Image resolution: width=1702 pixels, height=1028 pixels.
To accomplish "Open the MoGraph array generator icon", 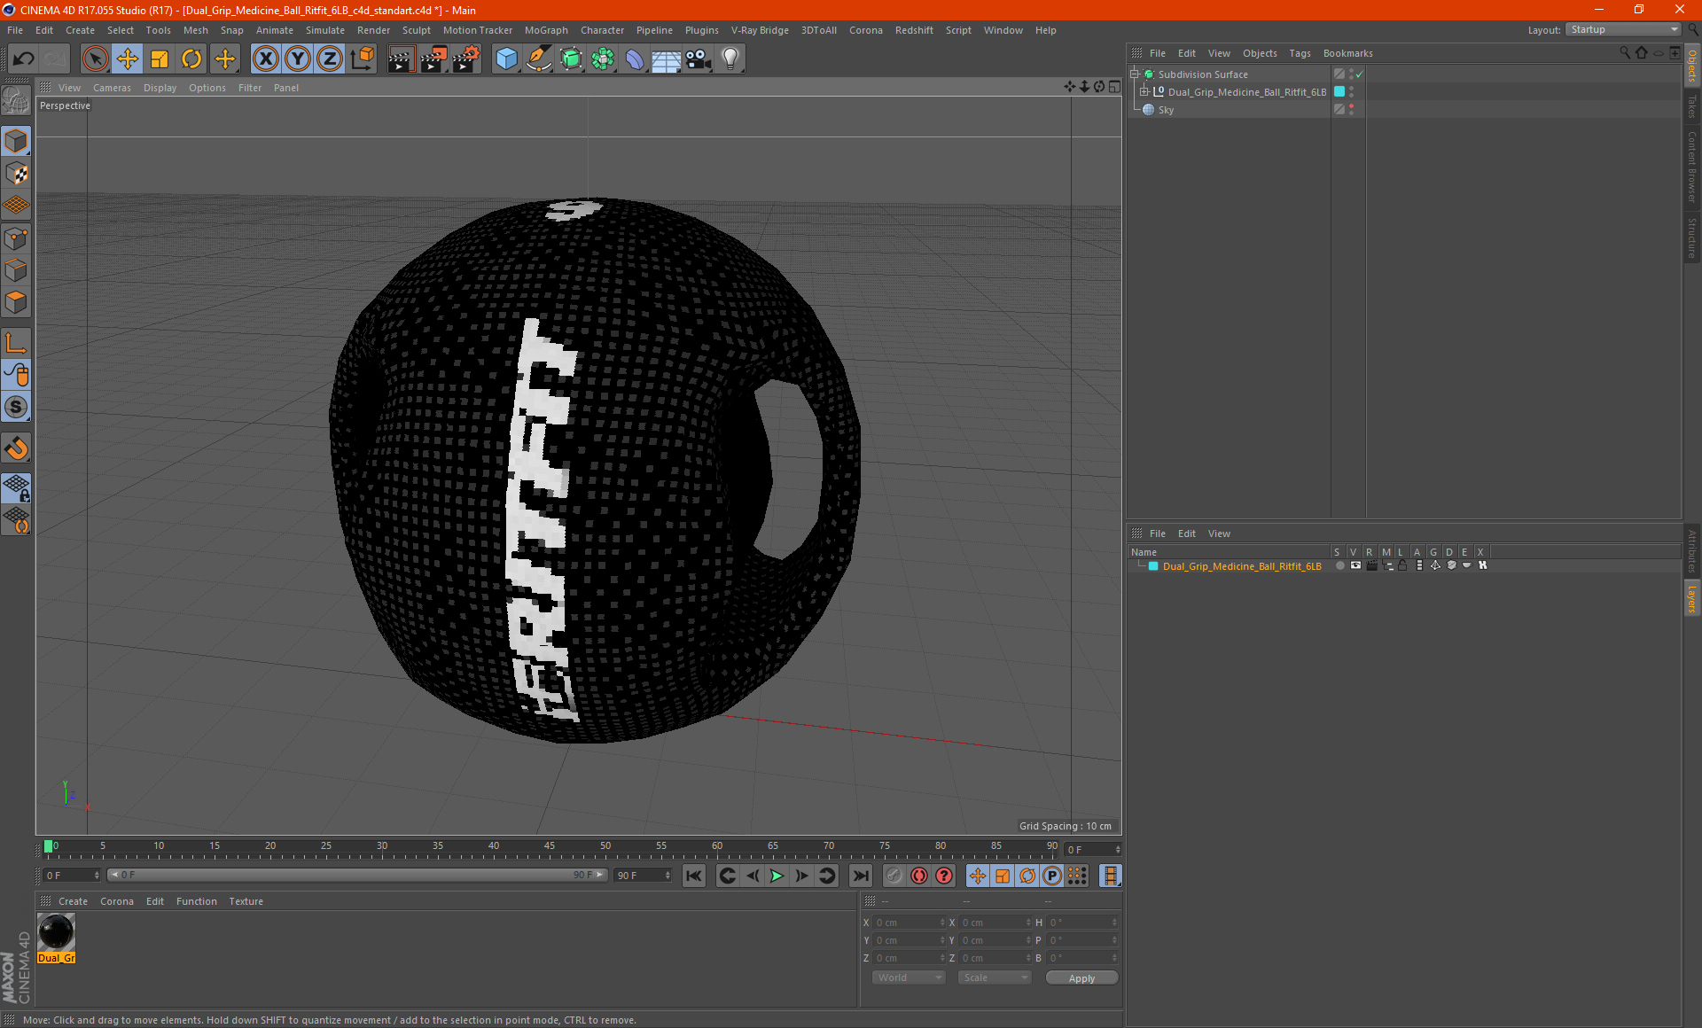I will coord(603,59).
